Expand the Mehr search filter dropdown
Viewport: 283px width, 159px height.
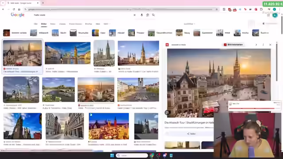point(107,24)
